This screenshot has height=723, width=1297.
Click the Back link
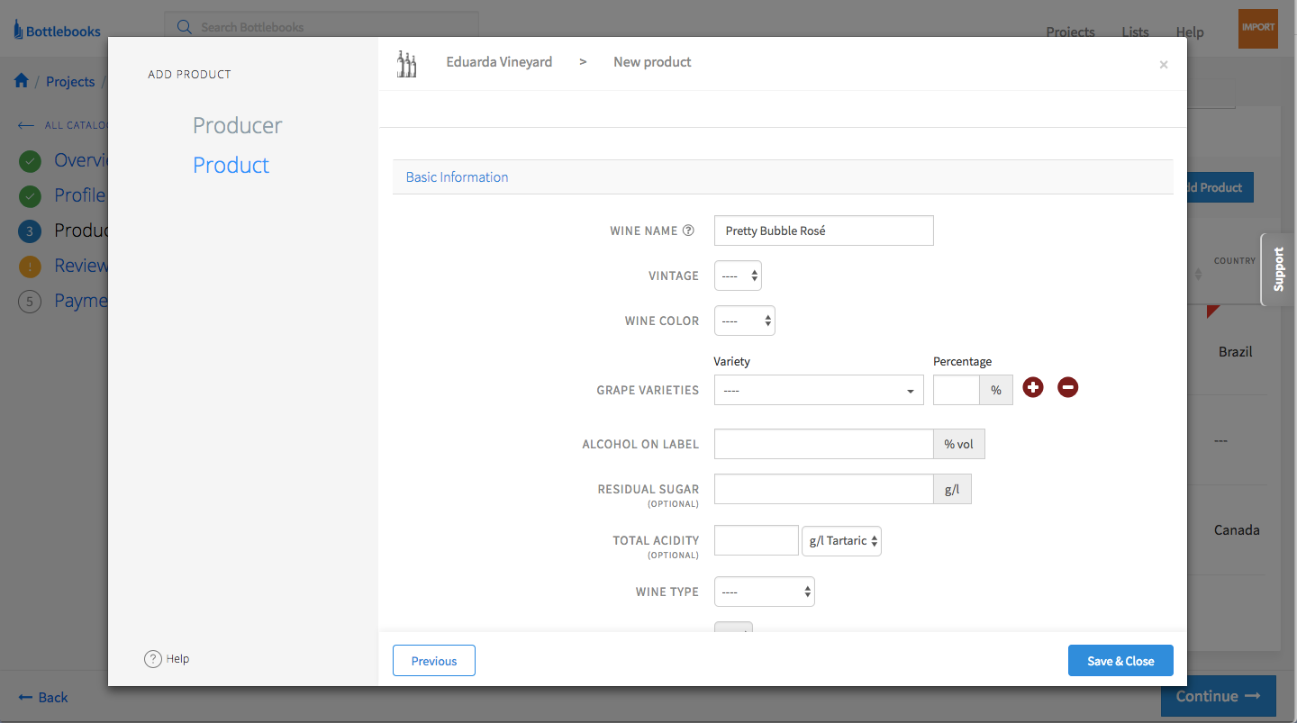point(43,698)
